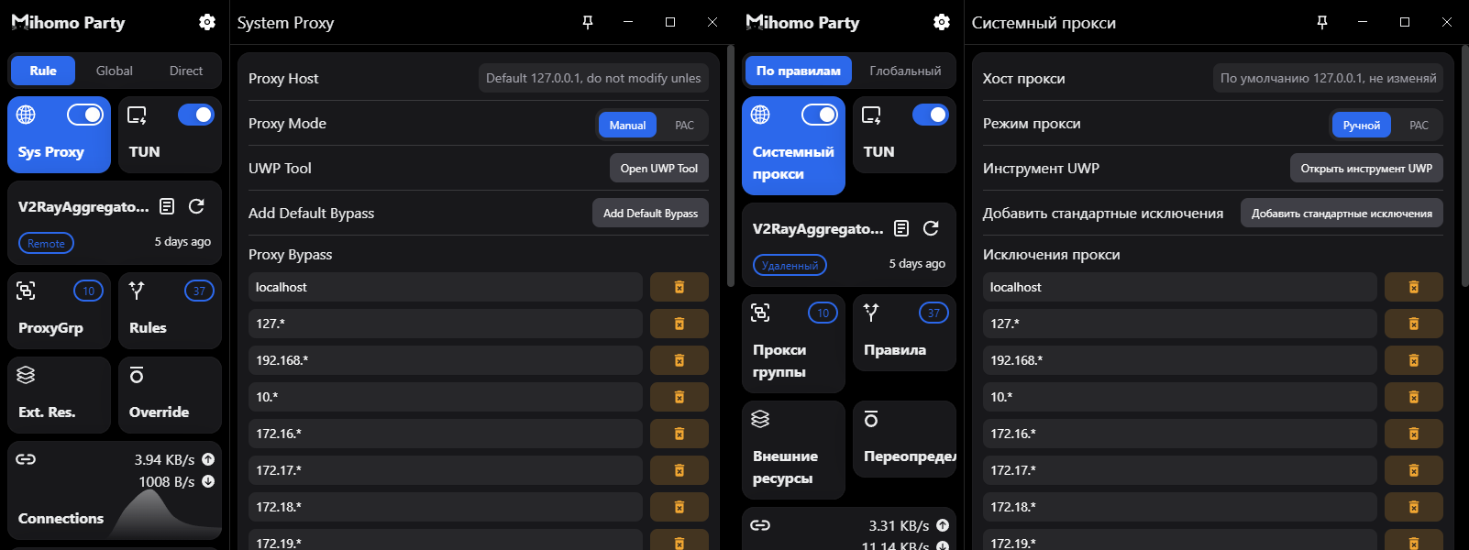Image resolution: width=1469 pixels, height=550 pixels.
Task: Switch to the Global mode tab
Action: click(115, 71)
